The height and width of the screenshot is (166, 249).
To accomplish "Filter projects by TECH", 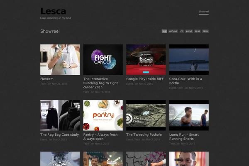I will click(205, 32).
